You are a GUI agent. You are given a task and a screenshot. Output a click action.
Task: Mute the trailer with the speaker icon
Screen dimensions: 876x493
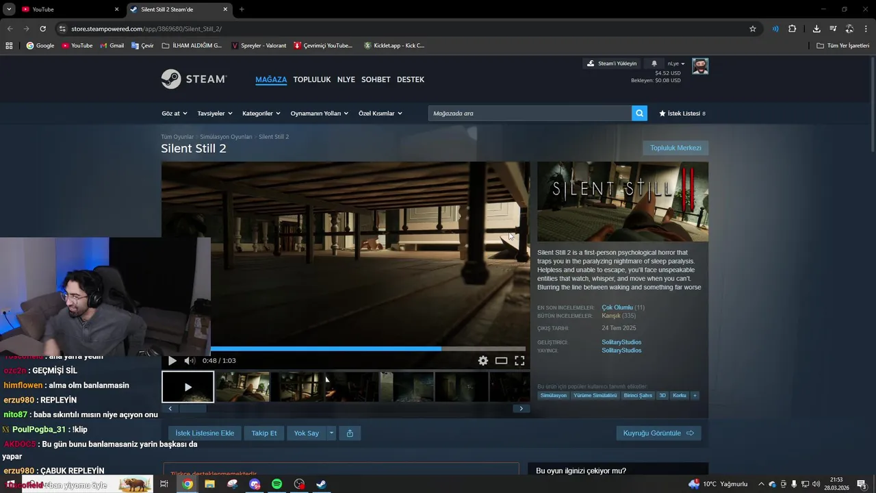point(190,361)
